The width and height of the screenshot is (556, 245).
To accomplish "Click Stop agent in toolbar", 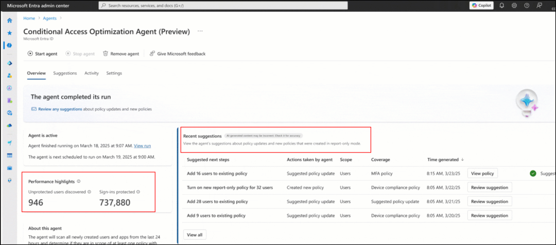I will click(80, 54).
